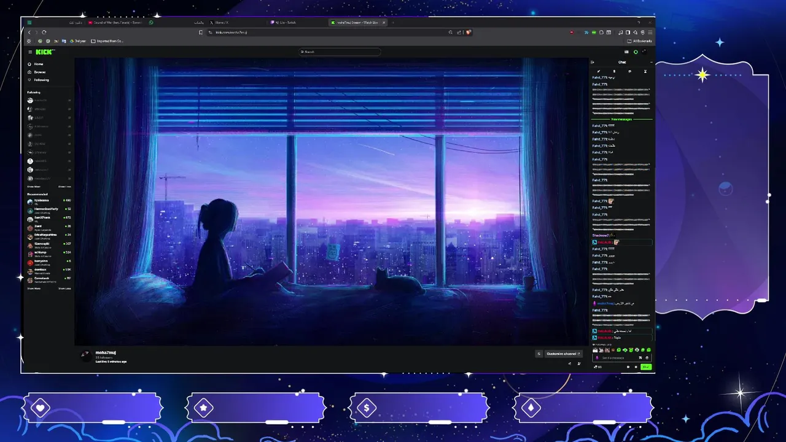786x442 pixels.
Task: Click the trash icon under Chat header
Action: (x=614, y=71)
